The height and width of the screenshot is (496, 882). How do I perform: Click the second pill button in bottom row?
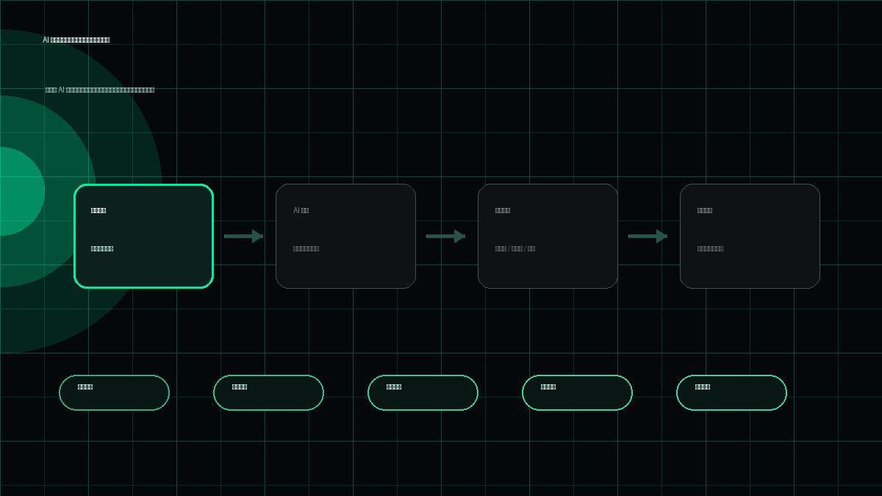[269, 392]
